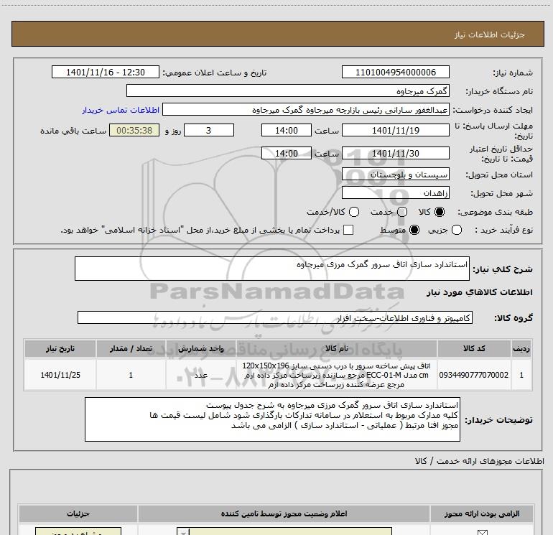This screenshot has width=553, height=535.
Task: Select the خدمت radio button
Action: click(402, 212)
